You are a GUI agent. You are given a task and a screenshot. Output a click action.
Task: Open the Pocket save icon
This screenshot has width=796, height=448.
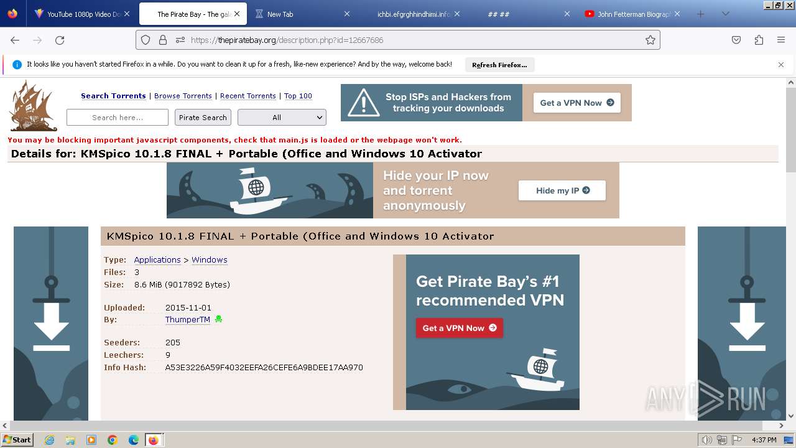click(x=736, y=40)
